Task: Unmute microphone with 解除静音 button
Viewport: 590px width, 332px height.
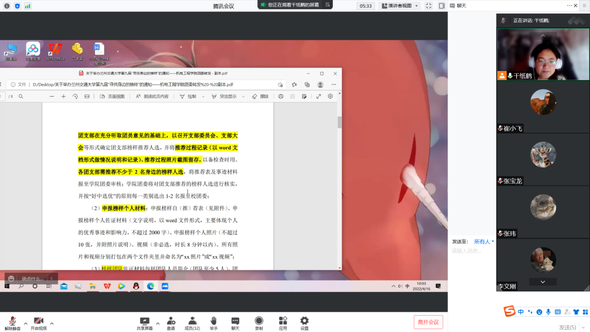Action: click(x=12, y=322)
